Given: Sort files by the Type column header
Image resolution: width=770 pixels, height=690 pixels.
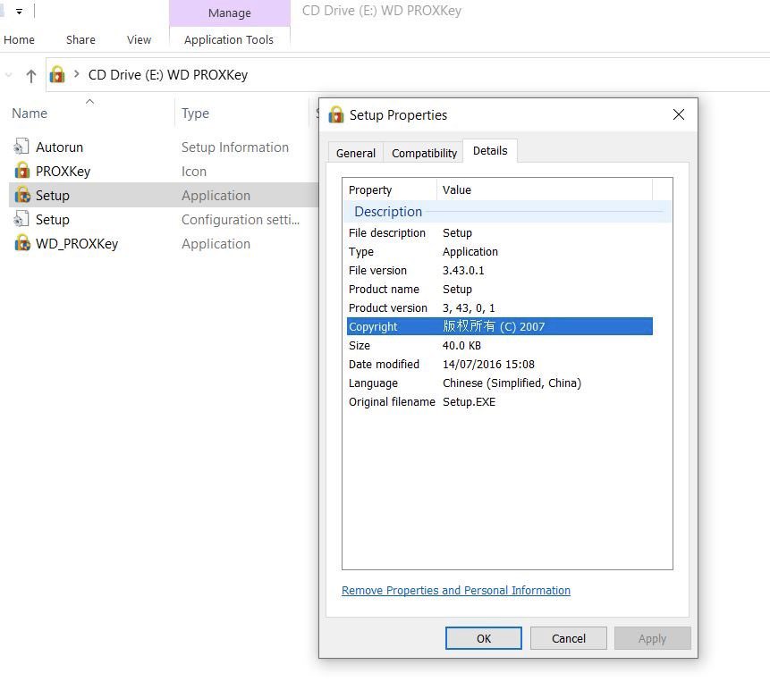Looking at the screenshot, I should coord(195,114).
